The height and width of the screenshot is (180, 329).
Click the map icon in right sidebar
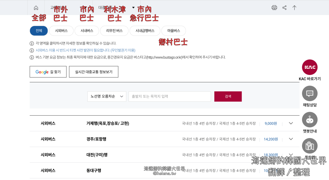click(310, 146)
